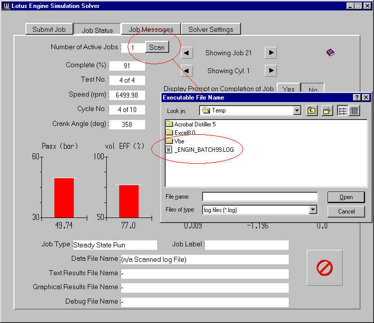Click the Vol Eff value 77.0
Screen dimensions: 374x323
pyautogui.click(x=128, y=225)
